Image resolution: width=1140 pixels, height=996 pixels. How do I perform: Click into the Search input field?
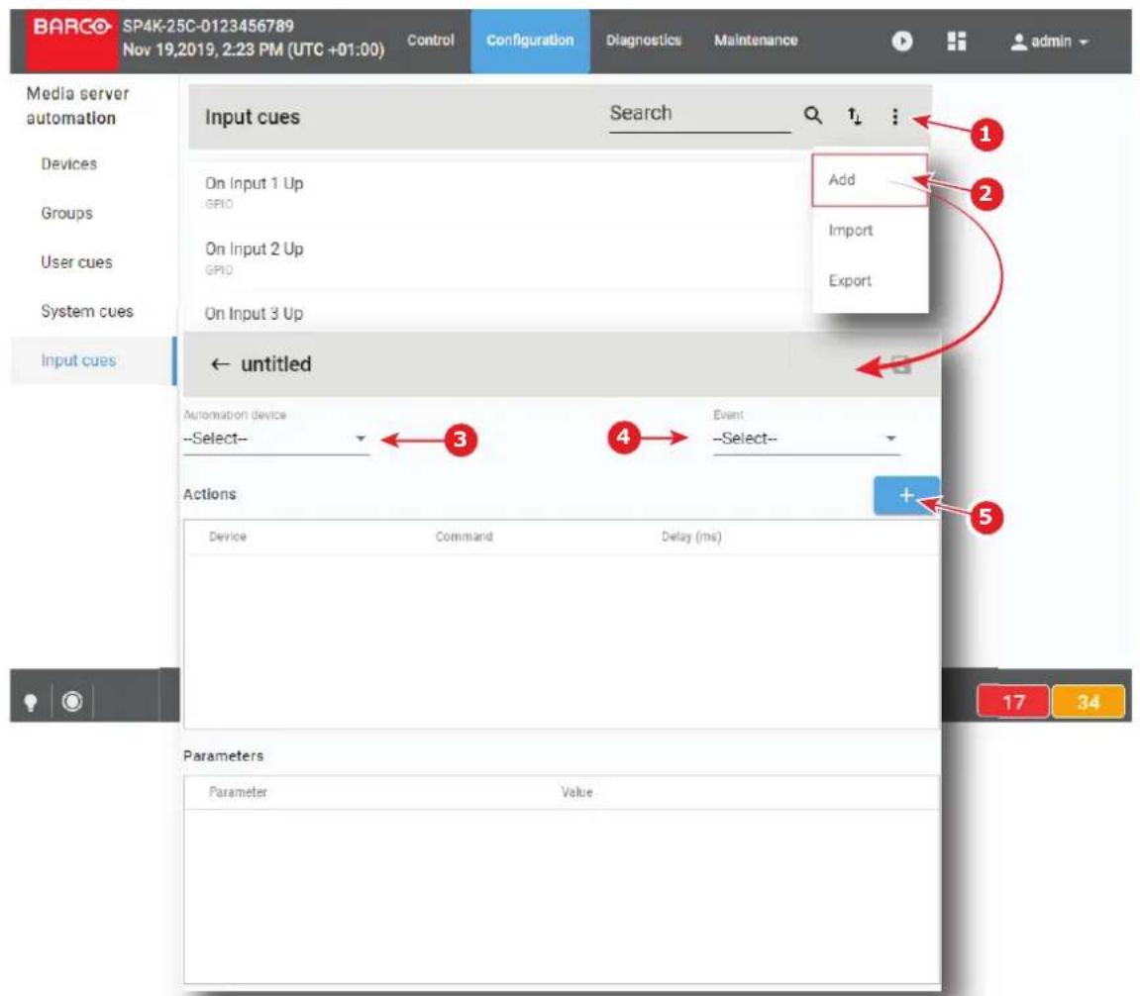pyautogui.click(x=699, y=114)
